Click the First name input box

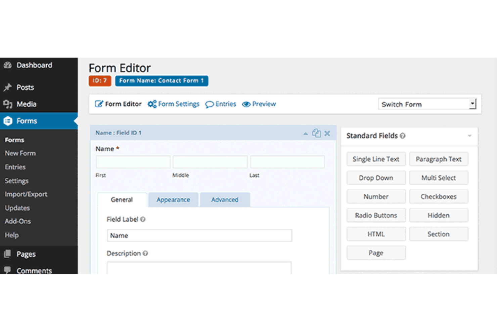pos(133,162)
